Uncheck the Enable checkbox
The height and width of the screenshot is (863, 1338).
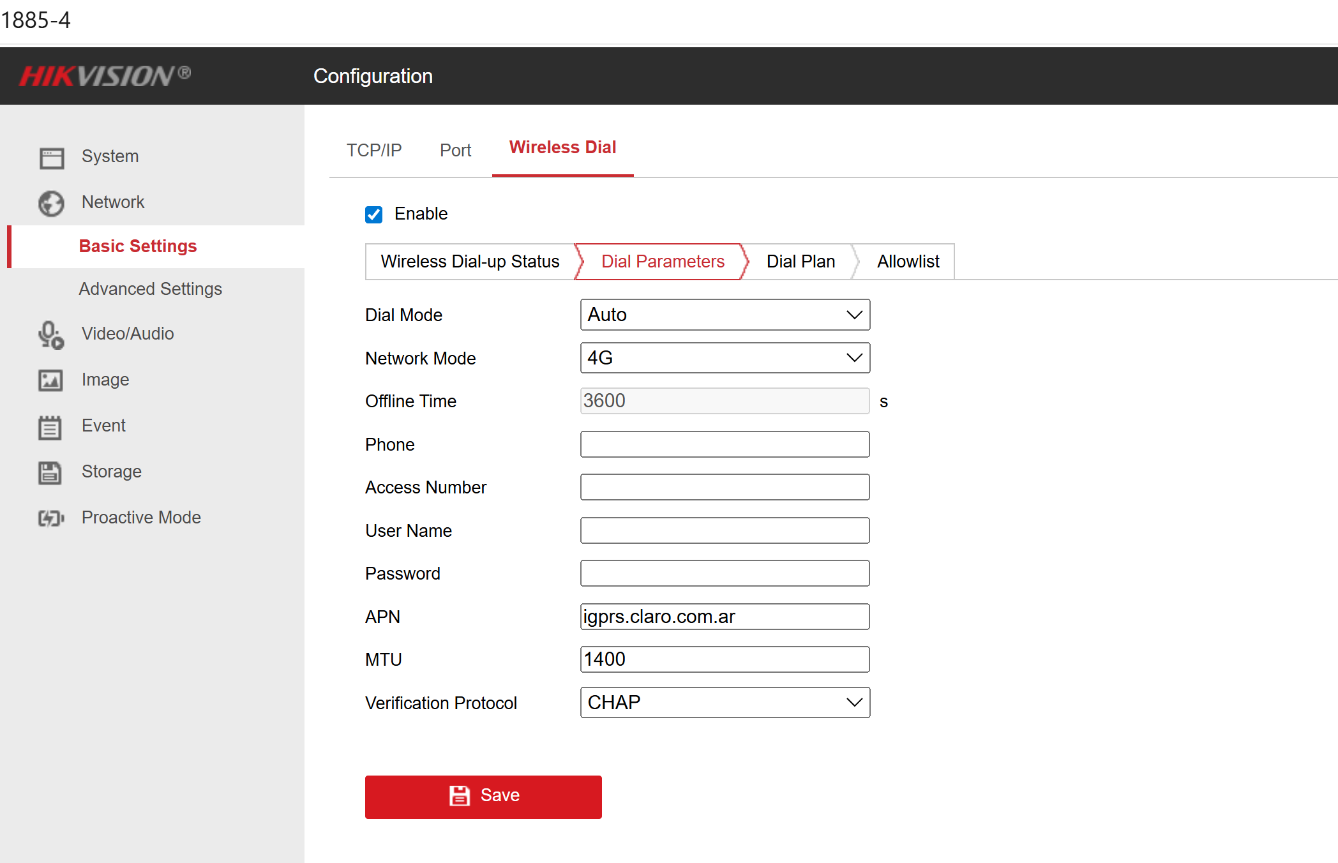point(373,214)
